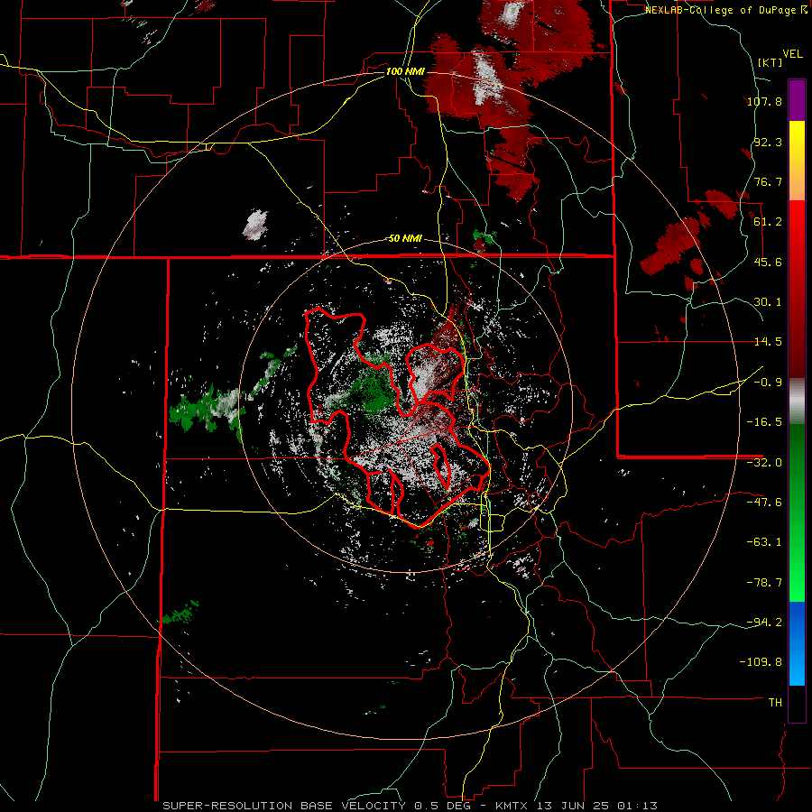This screenshot has height=812, width=812.
Task: Click the 45.6 velocity scale value
Action: pyautogui.click(x=768, y=262)
